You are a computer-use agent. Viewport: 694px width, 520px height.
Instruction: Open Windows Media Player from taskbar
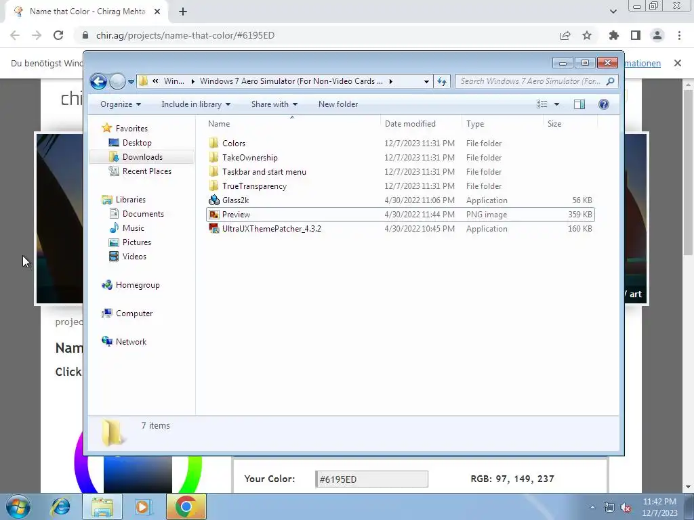(x=143, y=506)
